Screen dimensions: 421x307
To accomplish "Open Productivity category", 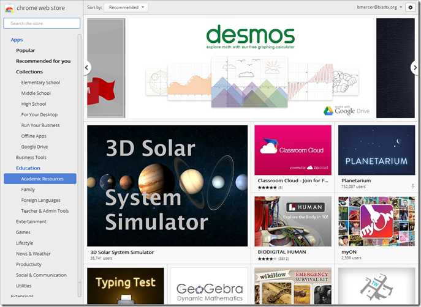I will point(29,264).
